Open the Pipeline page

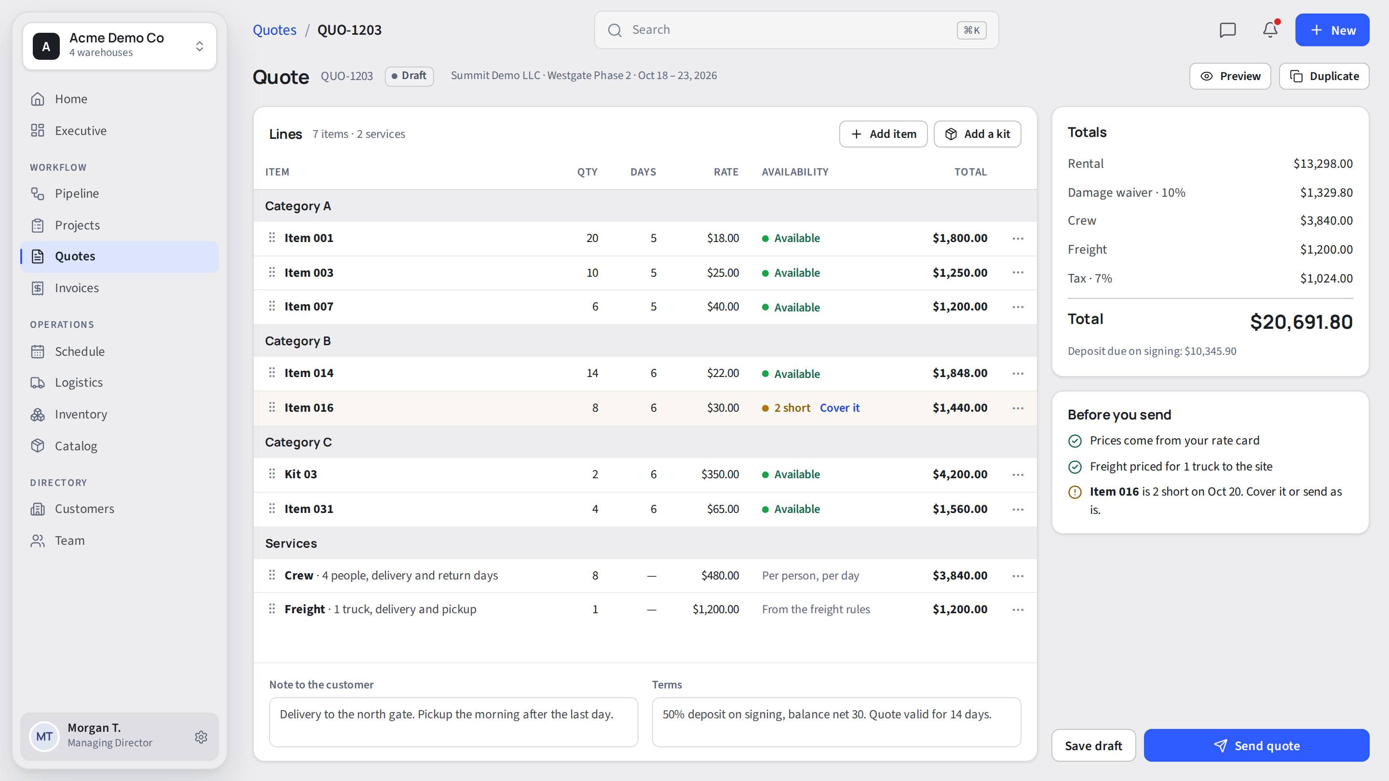120,193
